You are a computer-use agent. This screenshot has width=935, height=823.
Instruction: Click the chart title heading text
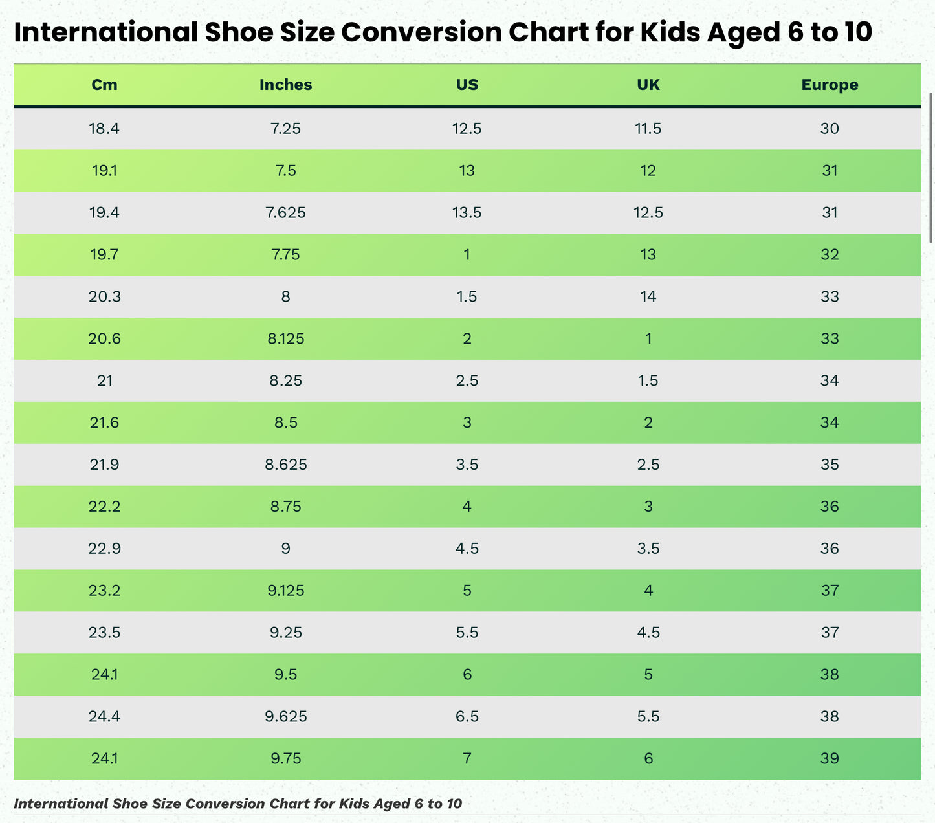[443, 32]
